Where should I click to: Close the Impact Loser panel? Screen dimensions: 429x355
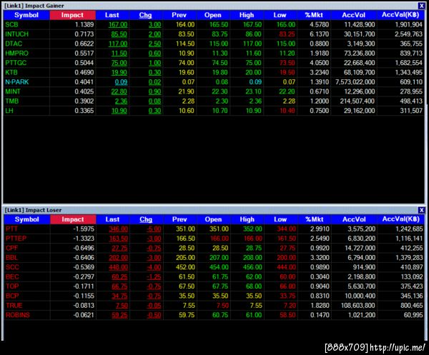[x=421, y=210]
